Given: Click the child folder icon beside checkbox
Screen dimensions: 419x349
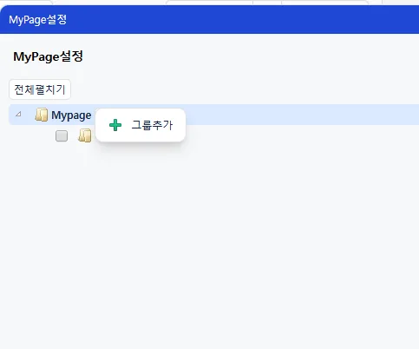Looking at the screenshot, I should [x=85, y=135].
